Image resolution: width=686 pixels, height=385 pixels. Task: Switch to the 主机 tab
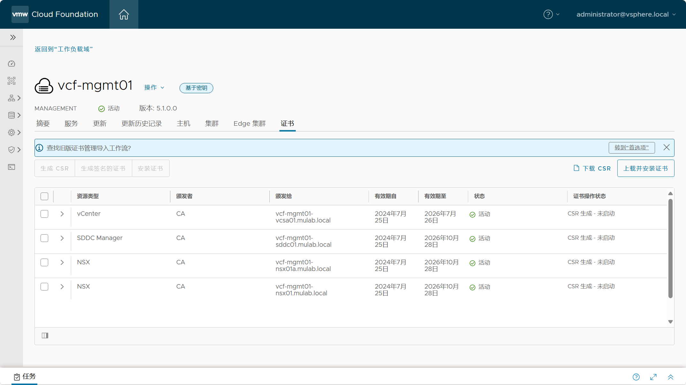point(184,124)
